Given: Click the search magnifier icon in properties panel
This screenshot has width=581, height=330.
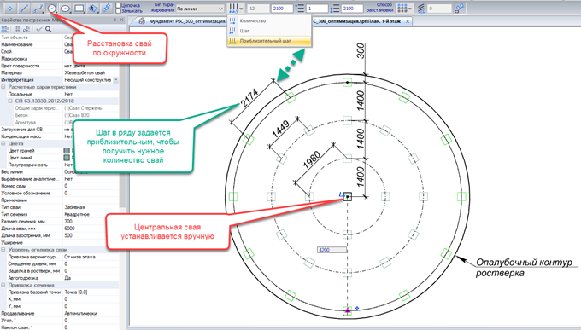Looking at the screenshot, I should click(x=48, y=29).
